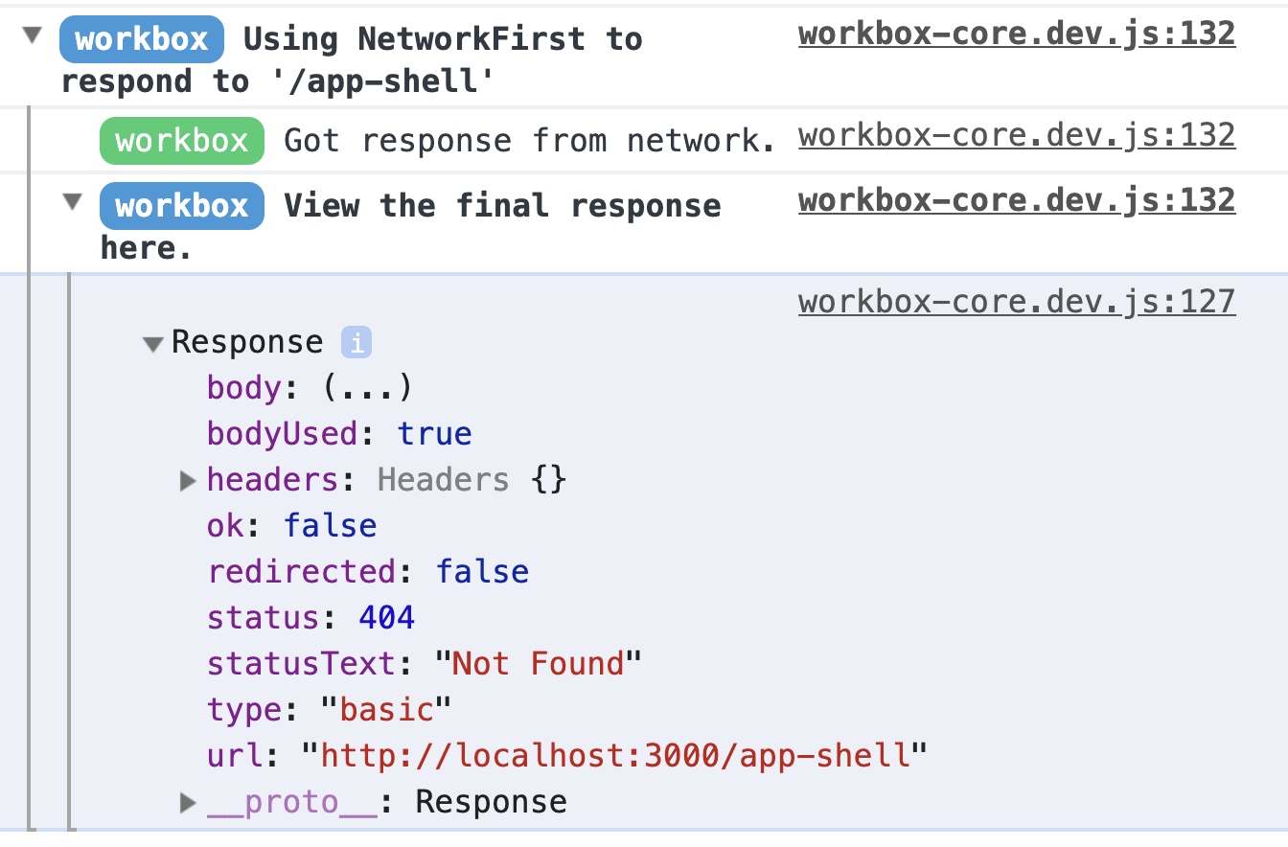The image size is (1288, 847).
Task: Collapse the Response object tree
Action: click(152, 344)
